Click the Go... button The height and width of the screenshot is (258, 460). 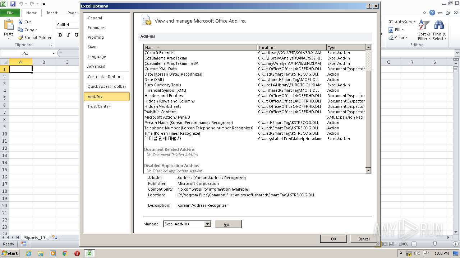tap(228, 224)
